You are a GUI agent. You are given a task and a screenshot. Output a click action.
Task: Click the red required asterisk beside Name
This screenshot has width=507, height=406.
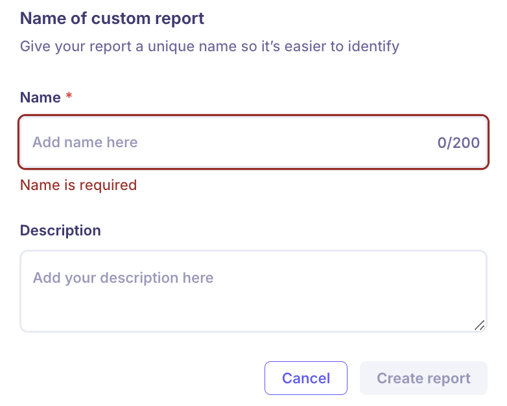(x=69, y=97)
